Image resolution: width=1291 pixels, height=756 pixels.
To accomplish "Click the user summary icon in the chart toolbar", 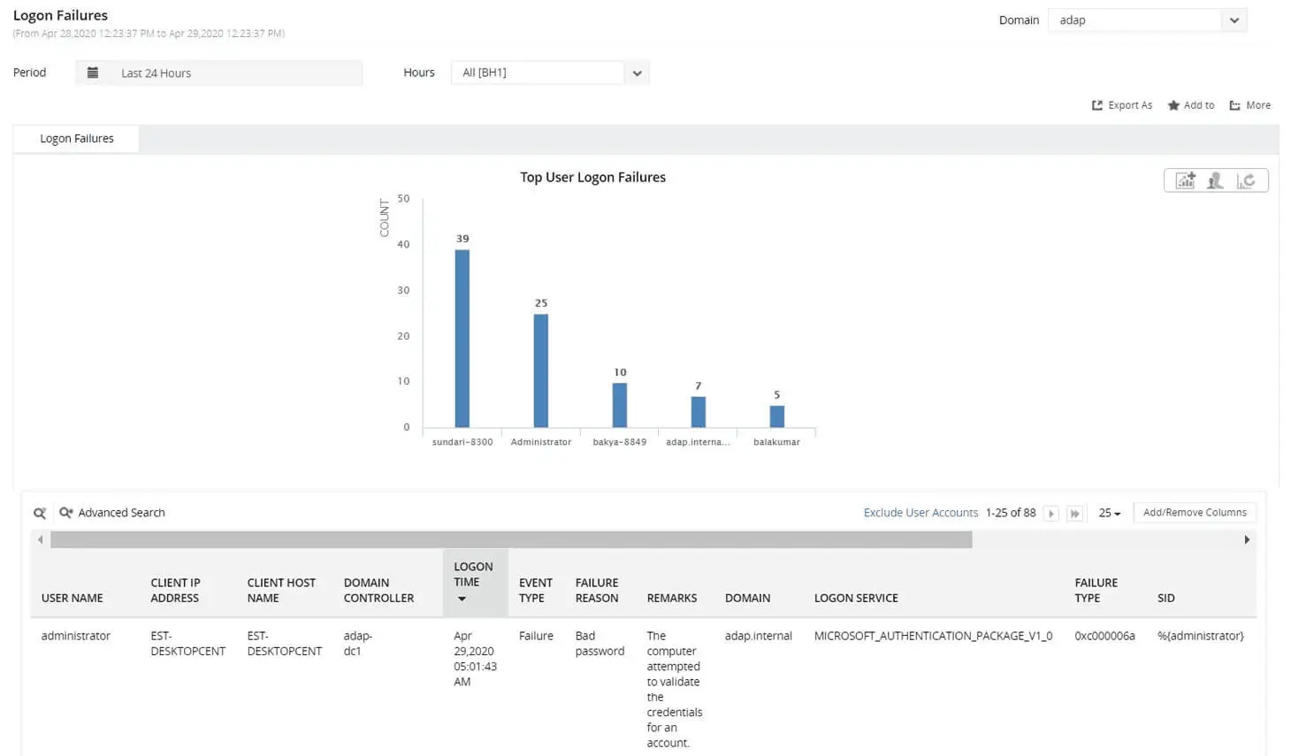I will tap(1214, 179).
